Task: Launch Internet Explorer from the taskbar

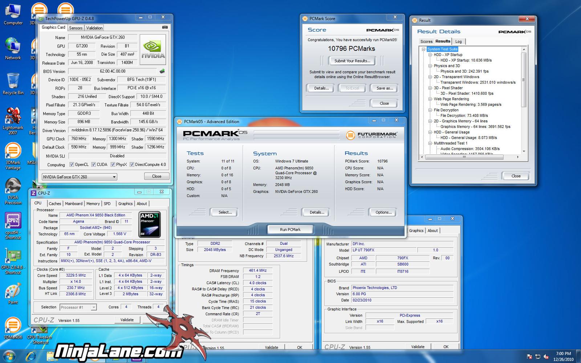Action: [31, 356]
